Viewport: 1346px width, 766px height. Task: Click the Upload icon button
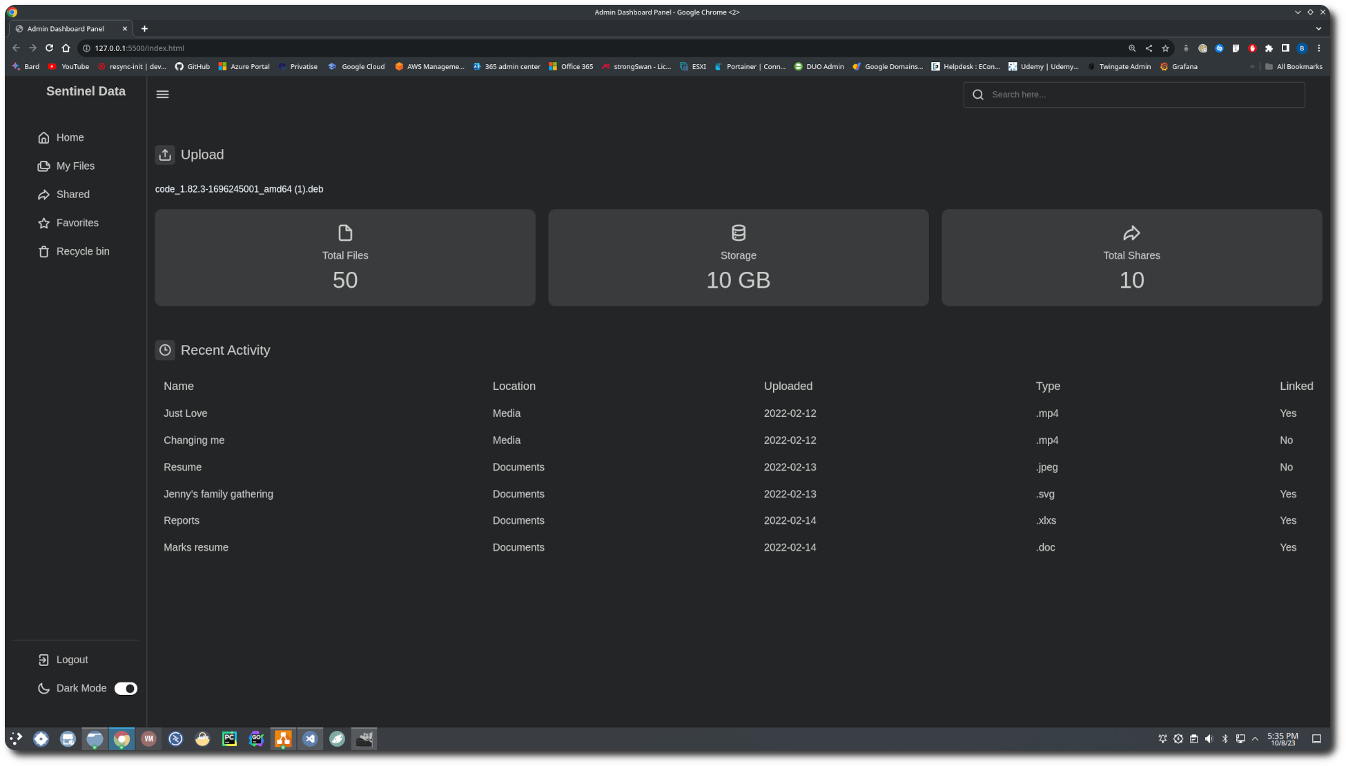(x=165, y=155)
